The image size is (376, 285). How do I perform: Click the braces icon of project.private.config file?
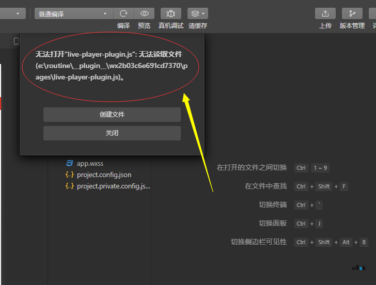tap(70, 186)
